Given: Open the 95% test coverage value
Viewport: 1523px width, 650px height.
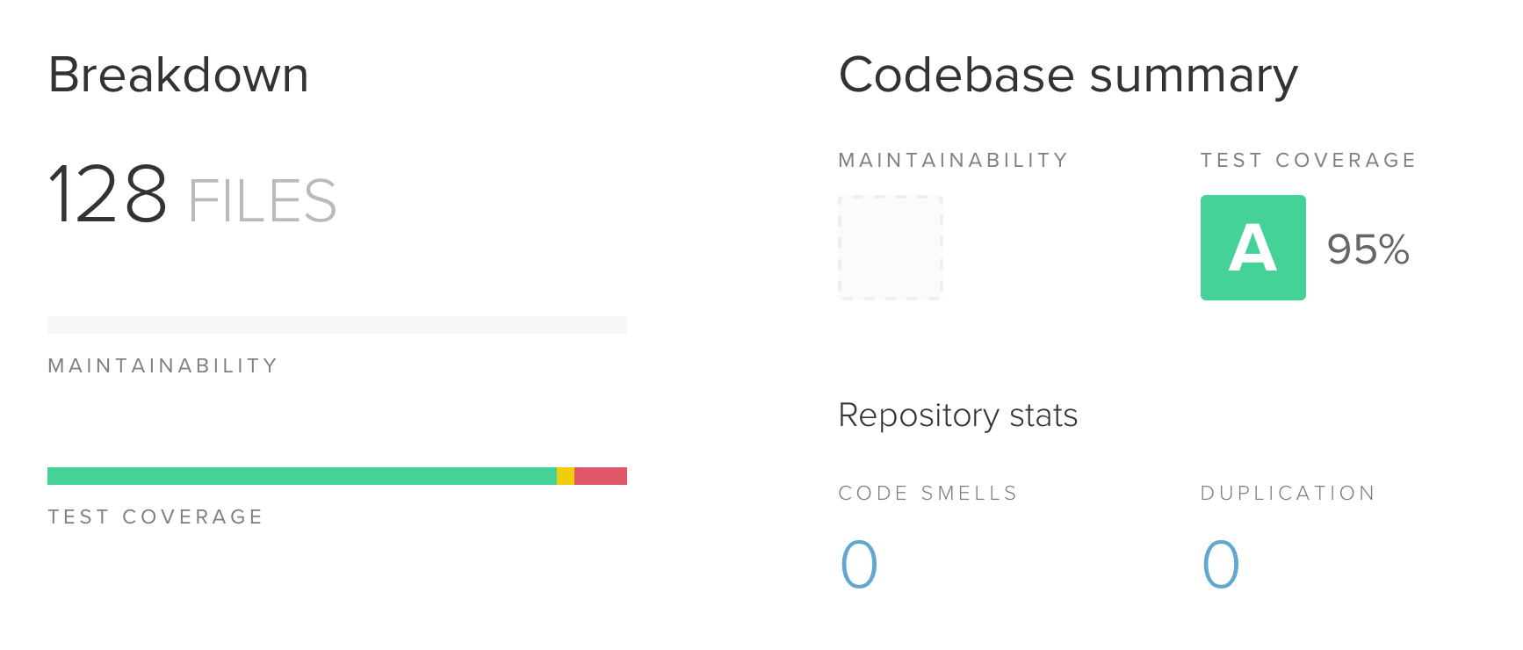Looking at the screenshot, I should [x=1368, y=250].
